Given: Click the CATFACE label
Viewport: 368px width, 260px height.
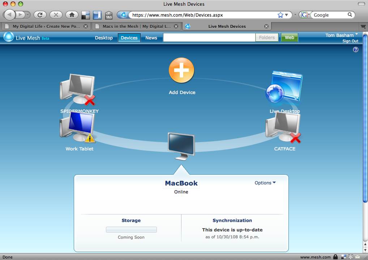Looking at the screenshot, I should (285, 149).
